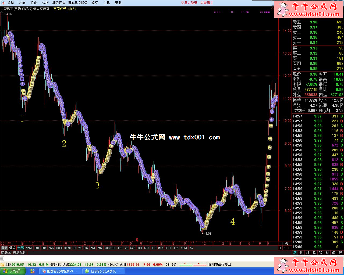Toggle the 指标 mode button
This screenshot has width=344, height=275.
click(x=4, y=248)
